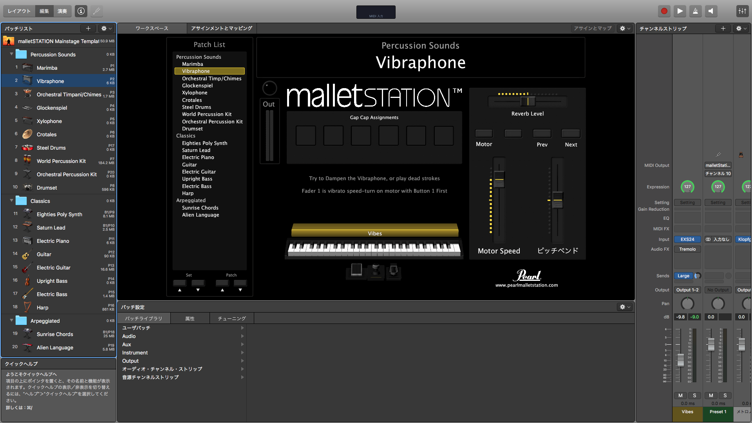Viewport: 752px width, 423px height.
Task: Select the Saturn Lead patch icon
Action: click(x=27, y=228)
